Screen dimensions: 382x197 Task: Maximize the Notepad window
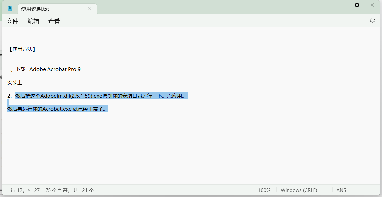pyautogui.click(x=357, y=5)
